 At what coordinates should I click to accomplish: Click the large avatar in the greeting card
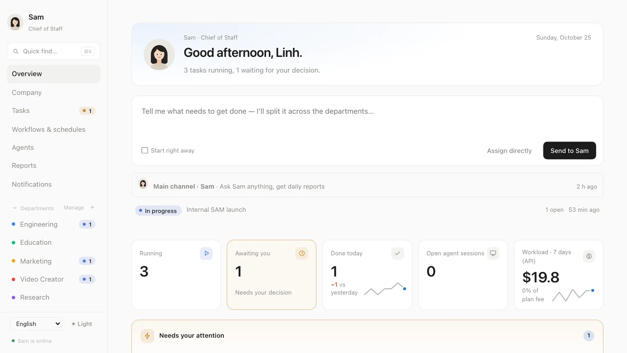click(159, 55)
